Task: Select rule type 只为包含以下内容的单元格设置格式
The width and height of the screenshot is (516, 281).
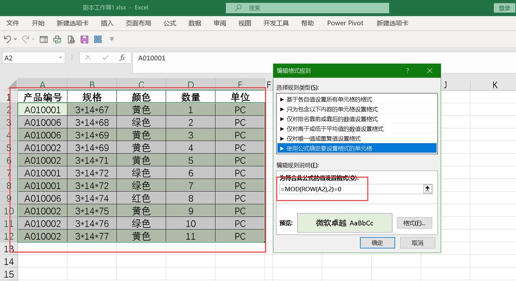Action: point(357,109)
